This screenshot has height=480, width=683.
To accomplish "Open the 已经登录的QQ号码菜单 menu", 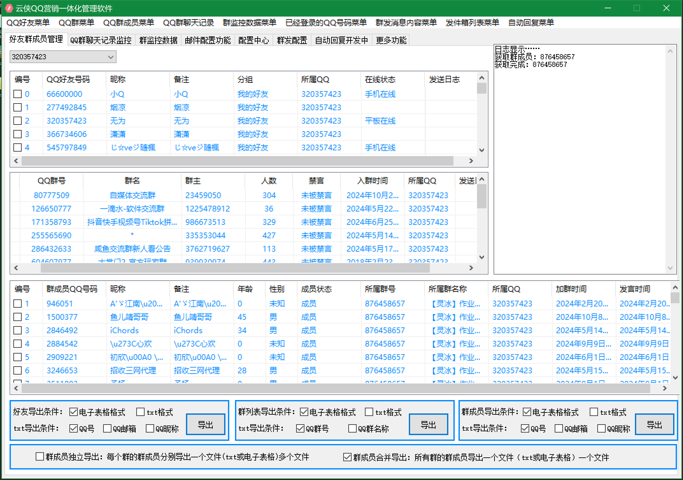I will pos(326,23).
